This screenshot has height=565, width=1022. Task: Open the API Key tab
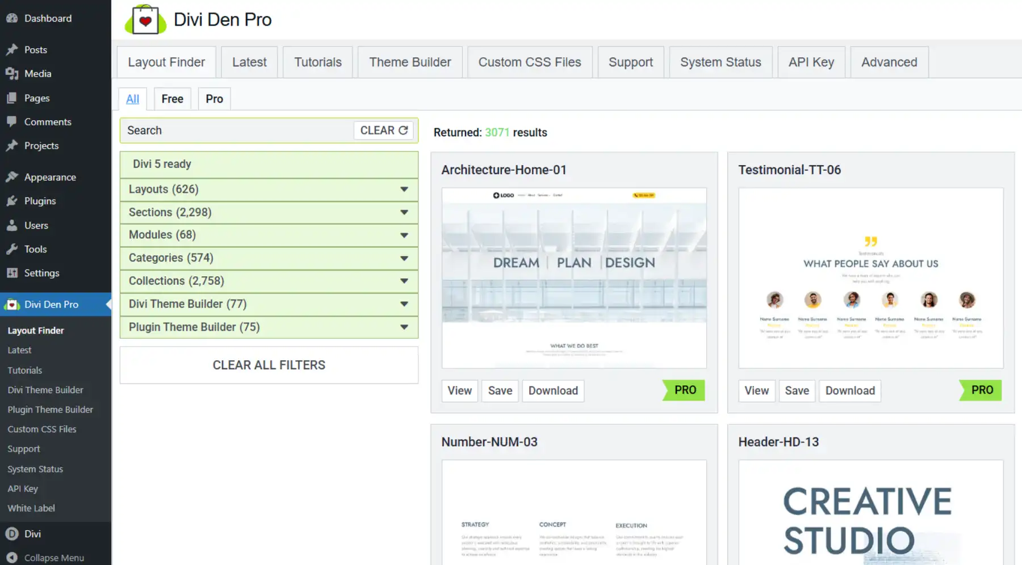(811, 62)
